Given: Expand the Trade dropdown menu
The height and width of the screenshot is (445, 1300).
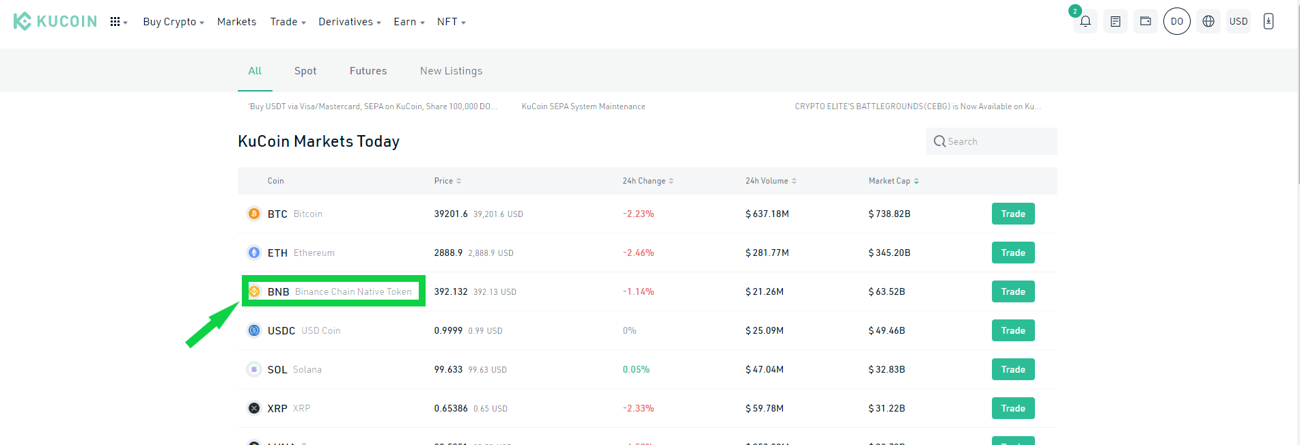Looking at the screenshot, I should (x=288, y=22).
